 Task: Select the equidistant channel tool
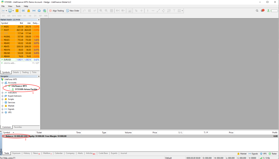point(163,11)
